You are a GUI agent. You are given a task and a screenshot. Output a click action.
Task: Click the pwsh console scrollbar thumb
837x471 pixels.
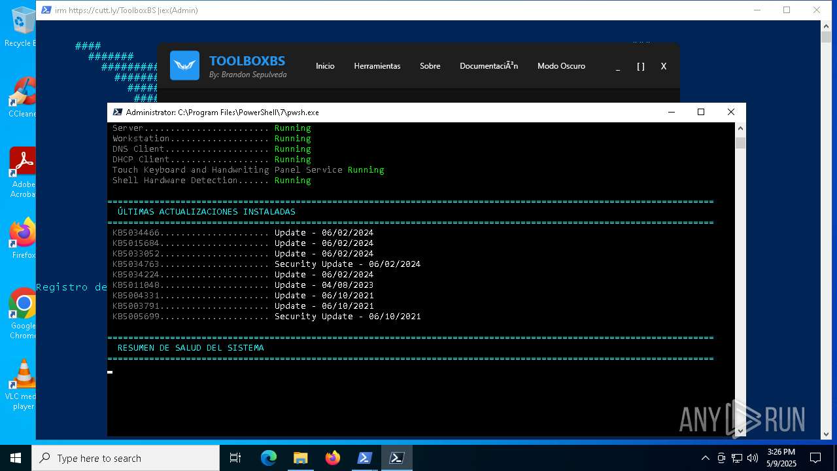740,143
